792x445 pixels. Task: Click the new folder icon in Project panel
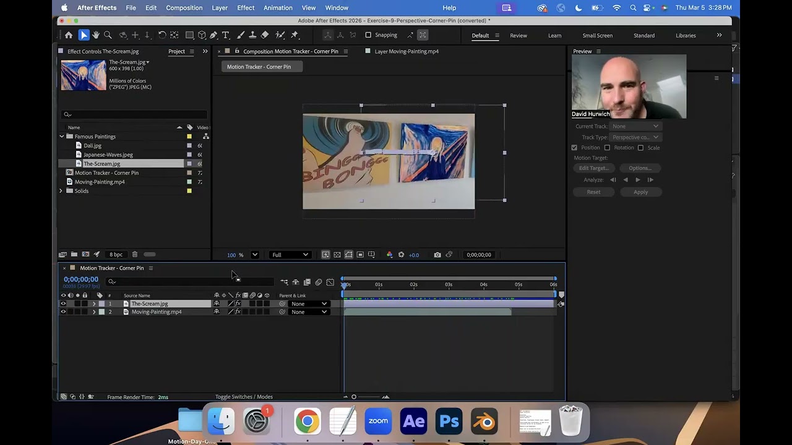[74, 255]
